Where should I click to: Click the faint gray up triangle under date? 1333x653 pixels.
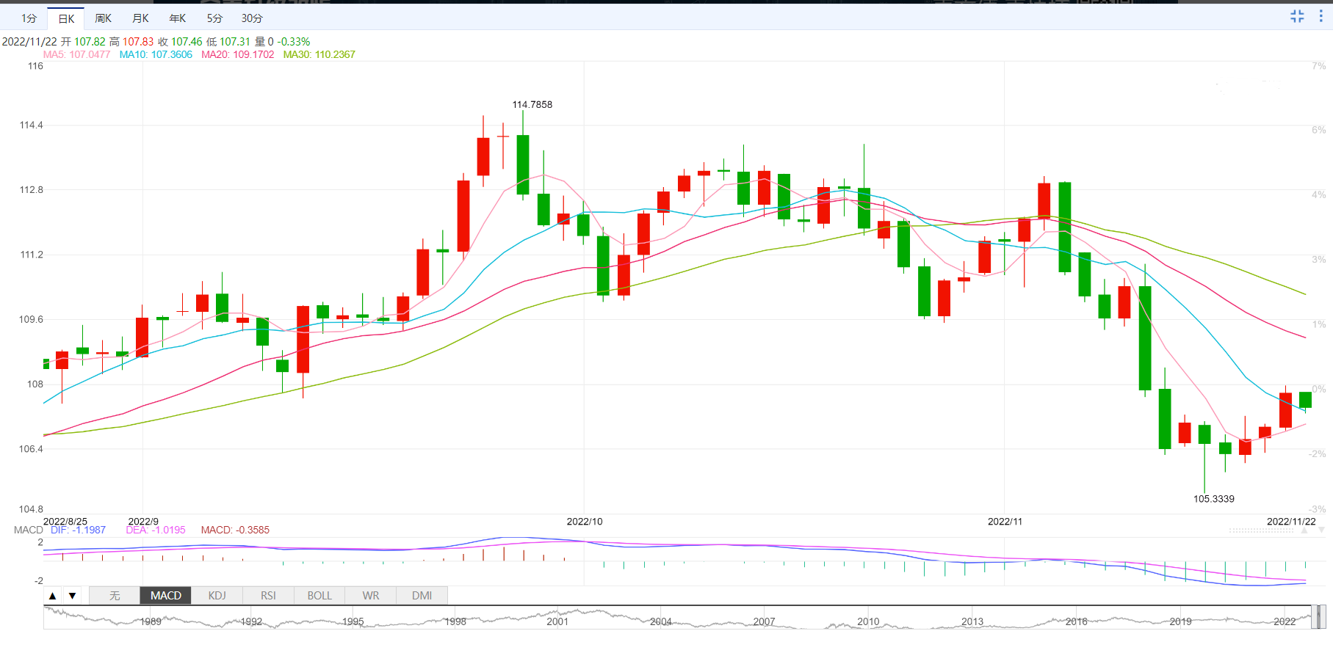(x=1304, y=530)
